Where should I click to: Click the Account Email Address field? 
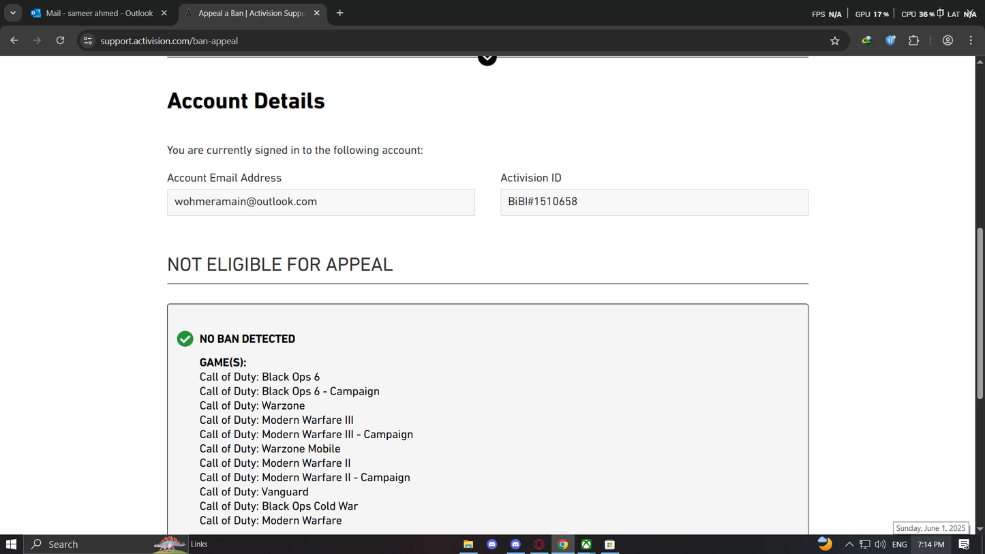[x=320, y=202]
